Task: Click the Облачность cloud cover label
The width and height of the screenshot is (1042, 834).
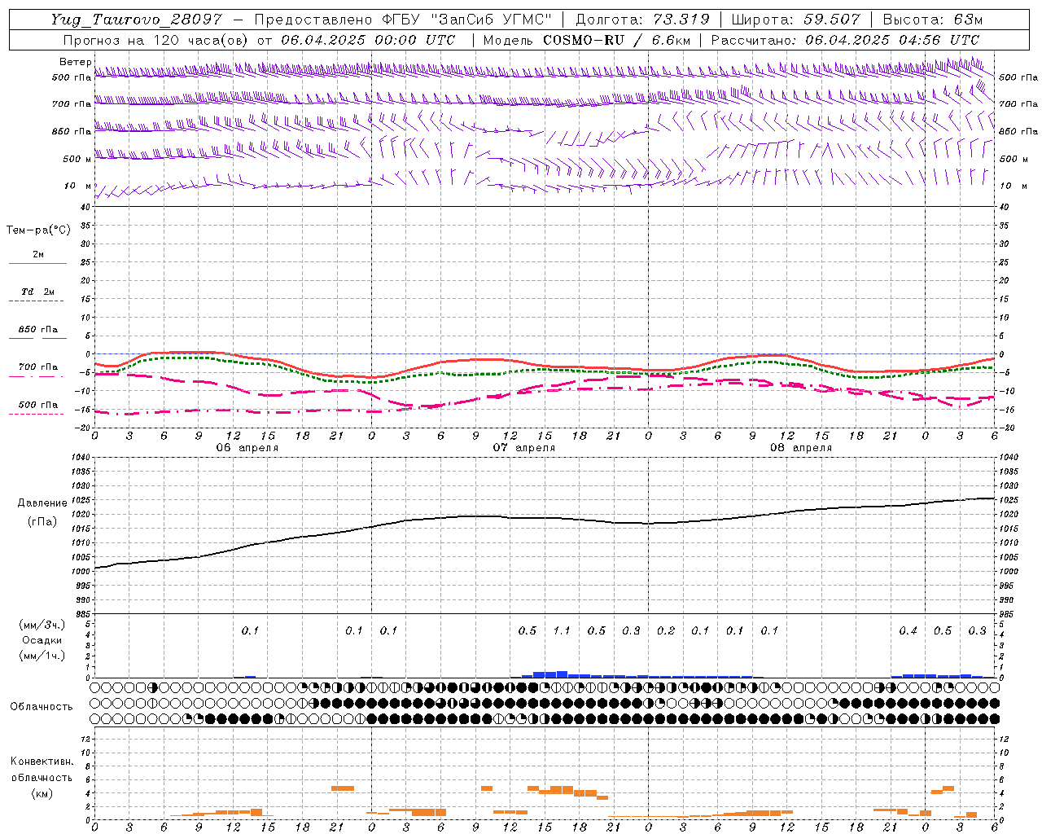Action: tap(42, 706)
